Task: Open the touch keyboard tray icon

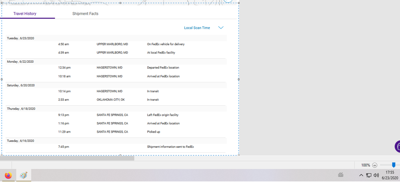Action: [x=341, y=175]
